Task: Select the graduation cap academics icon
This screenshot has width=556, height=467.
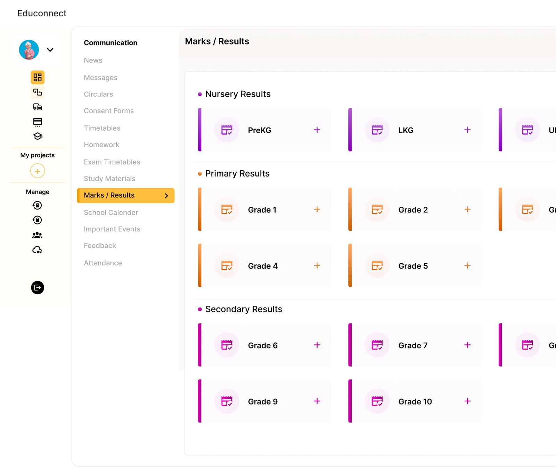Action: point(38,136)
